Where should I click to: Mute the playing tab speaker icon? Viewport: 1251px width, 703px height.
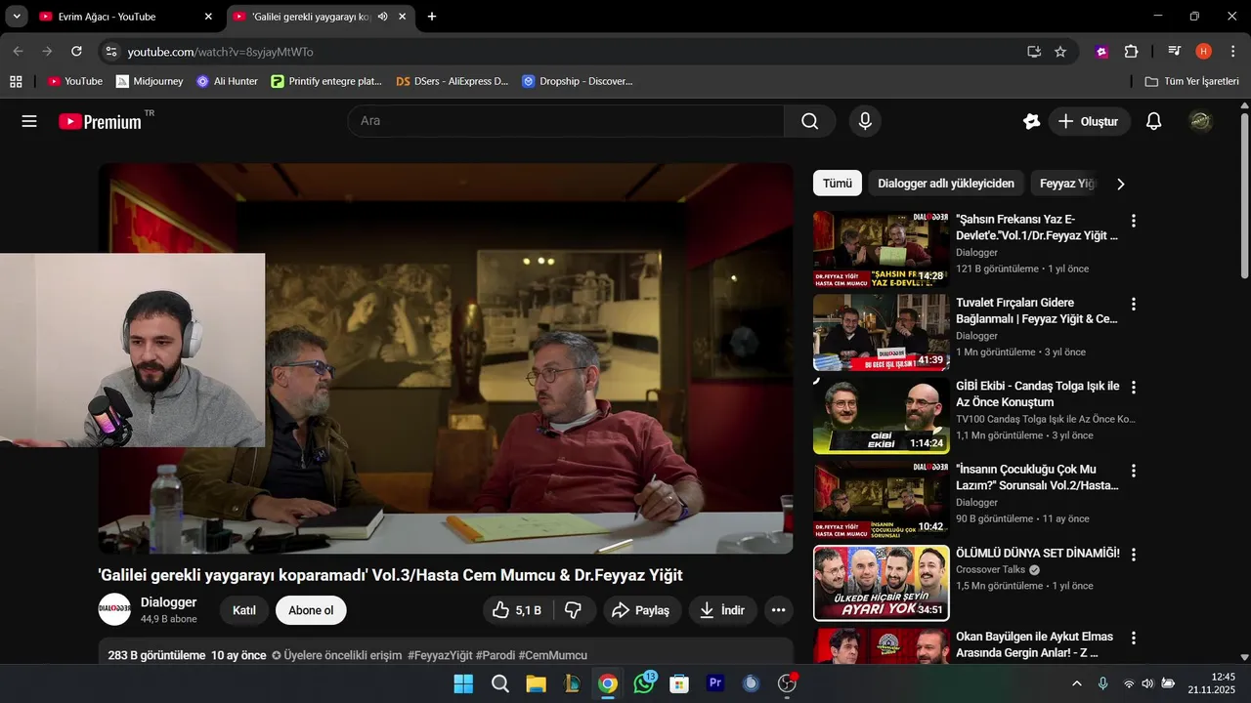[x=382, y=17]
